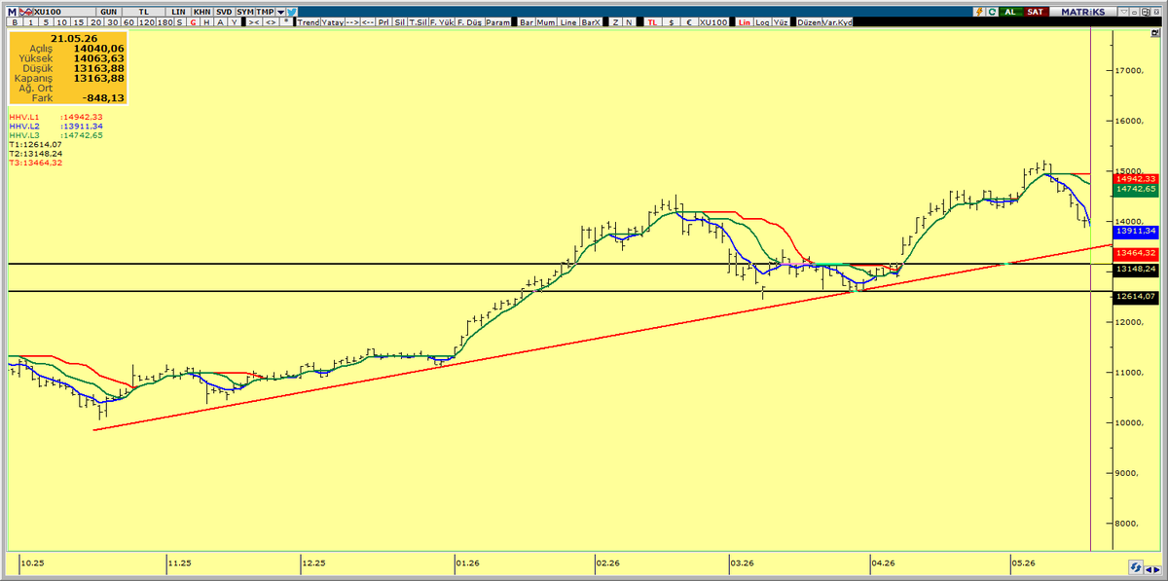1168x581 pixels.
Task: Open the TL currency selector in title bar
Action: point(142,12)
